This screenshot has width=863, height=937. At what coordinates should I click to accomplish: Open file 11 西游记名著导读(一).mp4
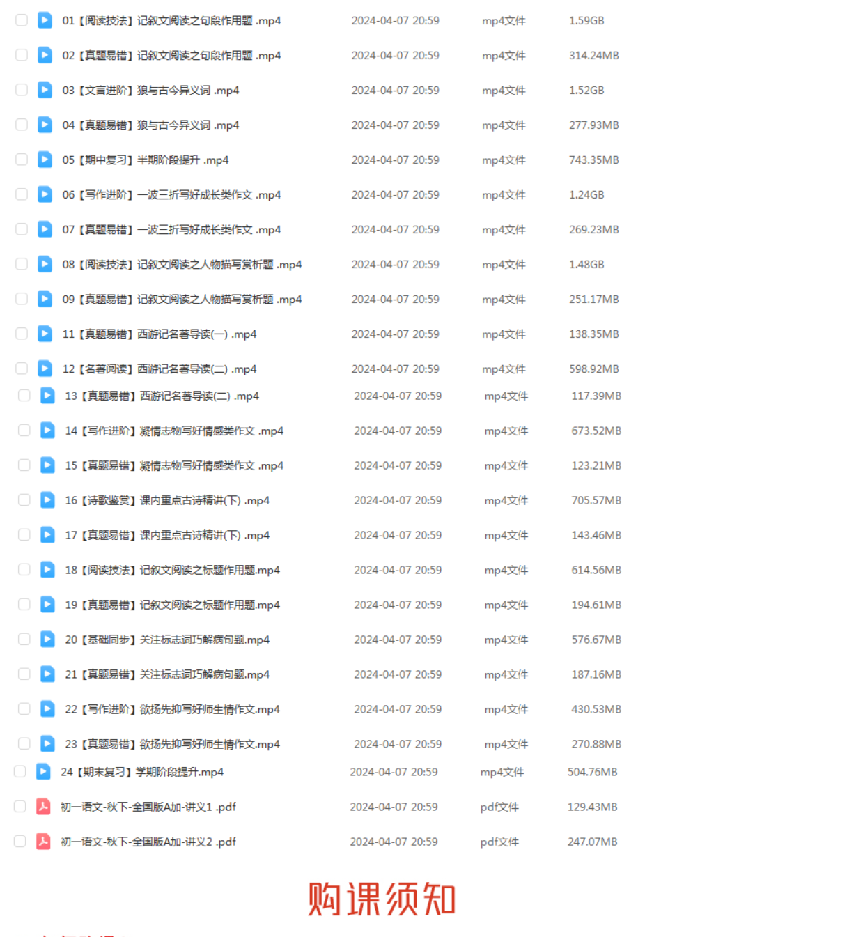(160, 334)
